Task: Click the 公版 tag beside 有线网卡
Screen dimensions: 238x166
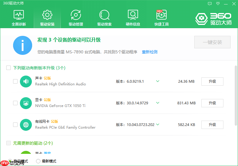Action: pos(54,122)
